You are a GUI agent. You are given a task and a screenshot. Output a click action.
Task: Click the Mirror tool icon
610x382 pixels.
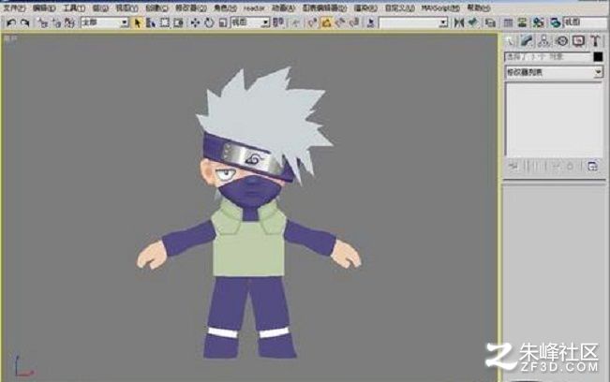click(459, 22)
